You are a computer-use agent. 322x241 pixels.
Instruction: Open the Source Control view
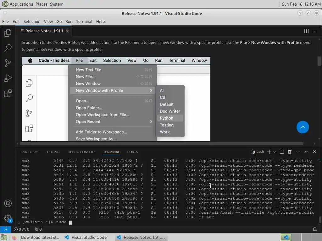point(8,63)
